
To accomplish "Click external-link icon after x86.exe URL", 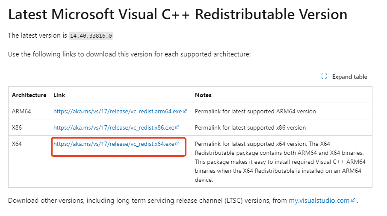I will pos(177,127).
